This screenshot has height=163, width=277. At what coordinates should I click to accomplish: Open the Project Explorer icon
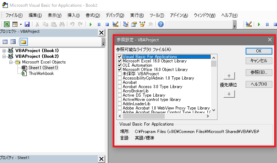pos(126,24)
